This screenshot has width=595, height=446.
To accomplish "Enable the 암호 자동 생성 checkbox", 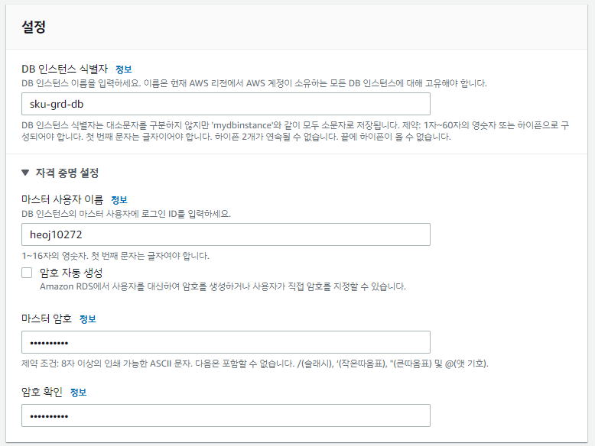I will click(x=27, y=273).
